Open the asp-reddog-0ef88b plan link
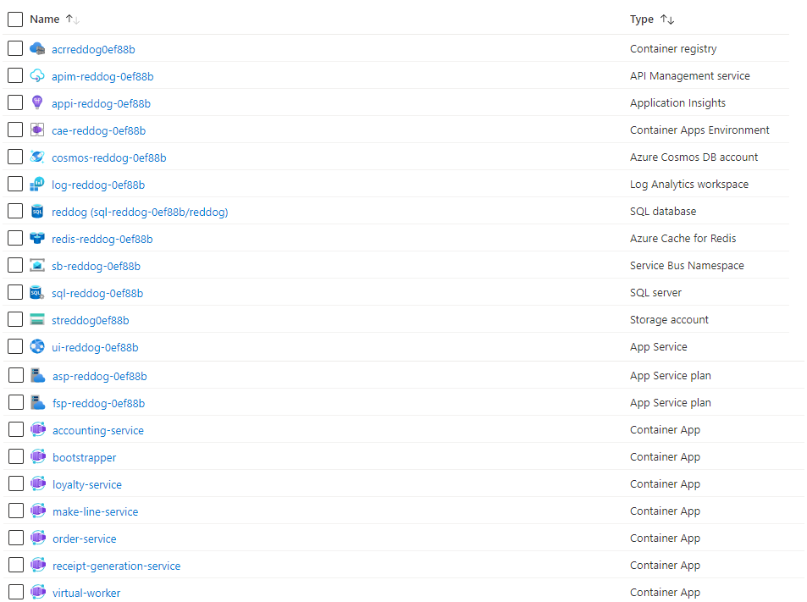Viewport: 807px width, 602px height. 99,376
